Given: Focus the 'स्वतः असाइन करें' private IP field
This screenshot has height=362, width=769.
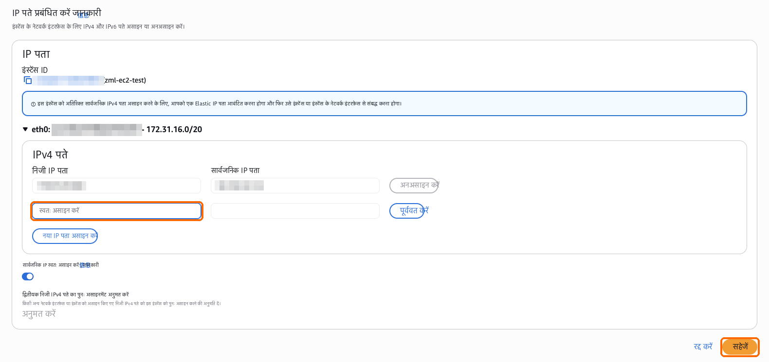Looking at the screenshot, I should click(117, 211).
